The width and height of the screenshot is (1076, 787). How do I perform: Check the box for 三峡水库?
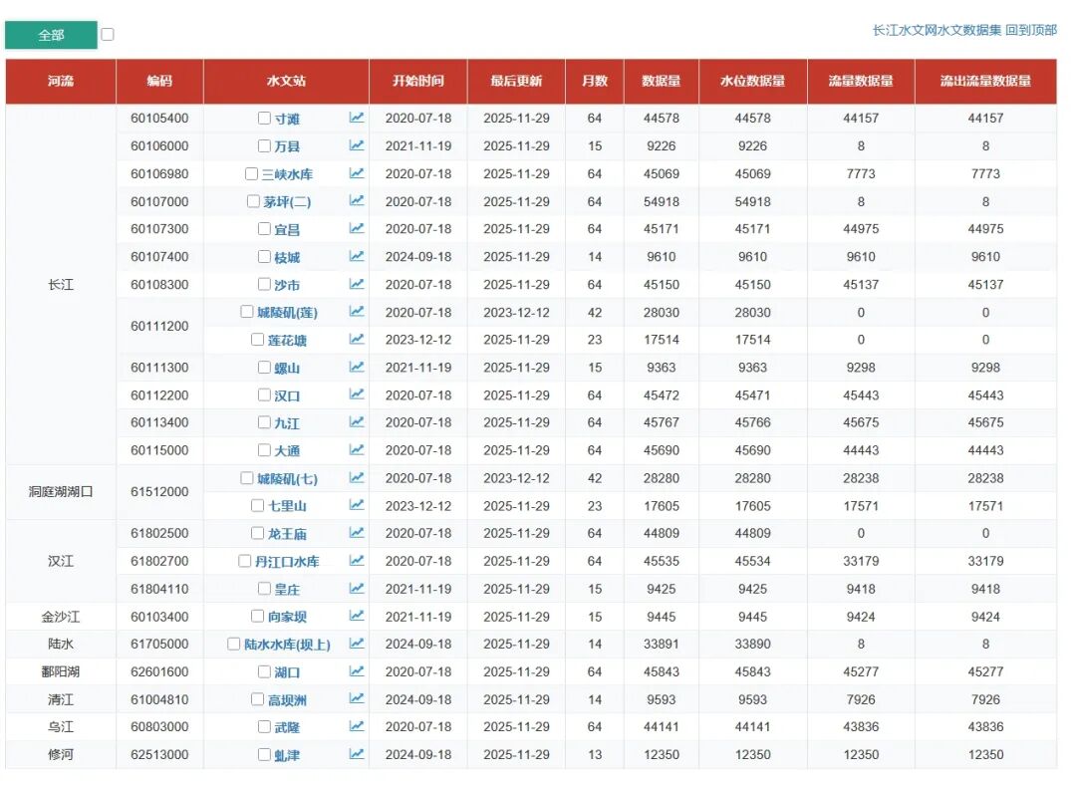tap(251, 173)
